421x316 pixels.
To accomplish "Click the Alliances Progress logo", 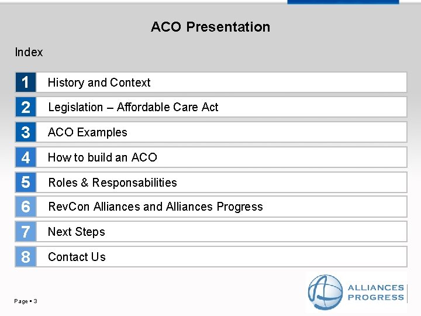I will [x=357, y=292].
